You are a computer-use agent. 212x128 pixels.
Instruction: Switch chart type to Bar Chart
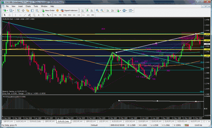point(82,11)
